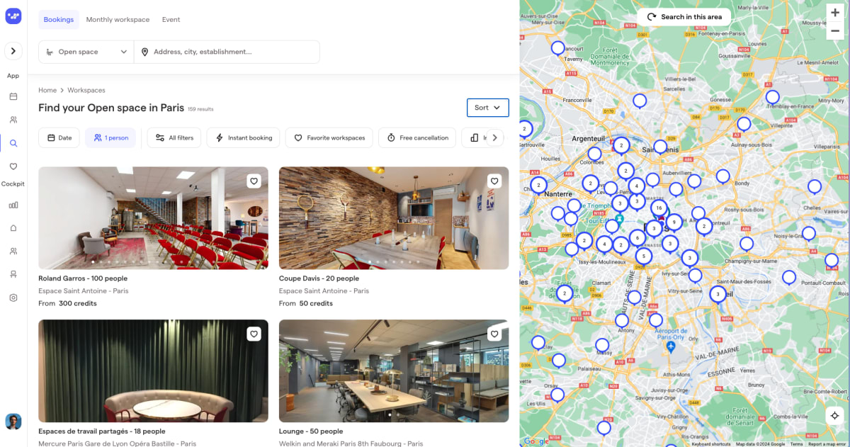Image resolution: width=850 pixels, height=447 pixels.
Task: Select map cluster marker showing 9
Action: [x=674, y=222]
